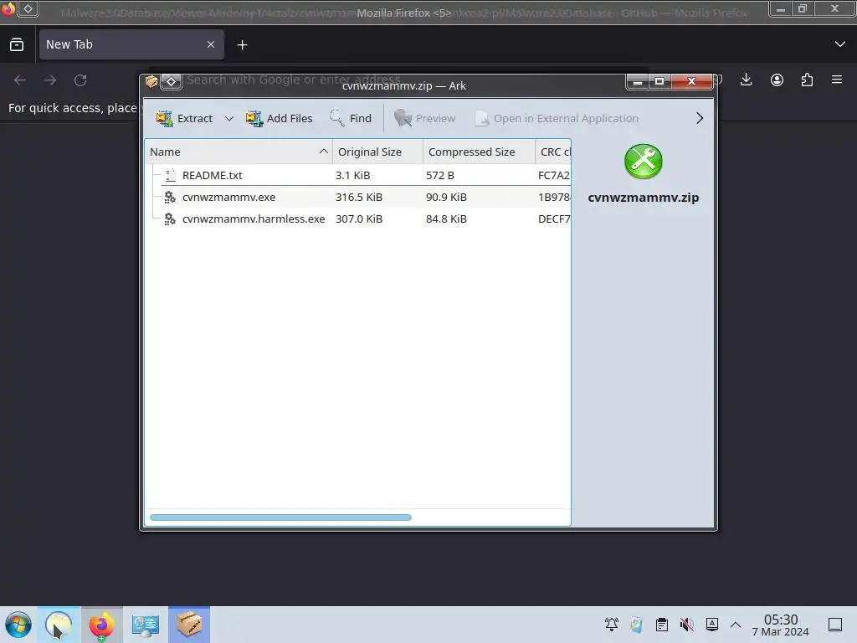Image resolution: width=857 pixels, height=643 pixels.
Task: Click the Preview toolbar button
Action: [x=424, y=118]
